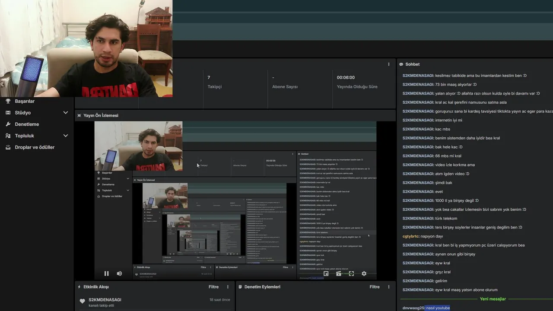Click the message '73 bin maaş alıyorlar :D'
Screen dimensions: 553x311
[456, 85]
